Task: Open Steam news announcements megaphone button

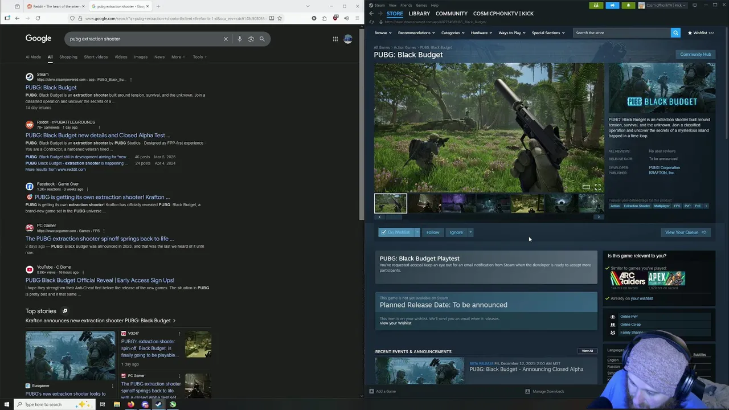Action: 612,5
